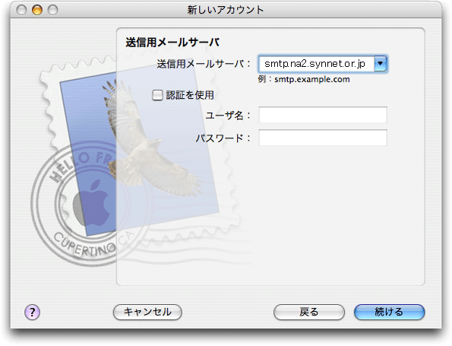Click the smtp.example.com example text
This screenshot has width=452, height=346.
(x=312, y=79)
